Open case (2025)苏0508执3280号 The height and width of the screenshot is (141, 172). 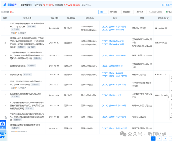pyautogui.click(x=113, y=44)
